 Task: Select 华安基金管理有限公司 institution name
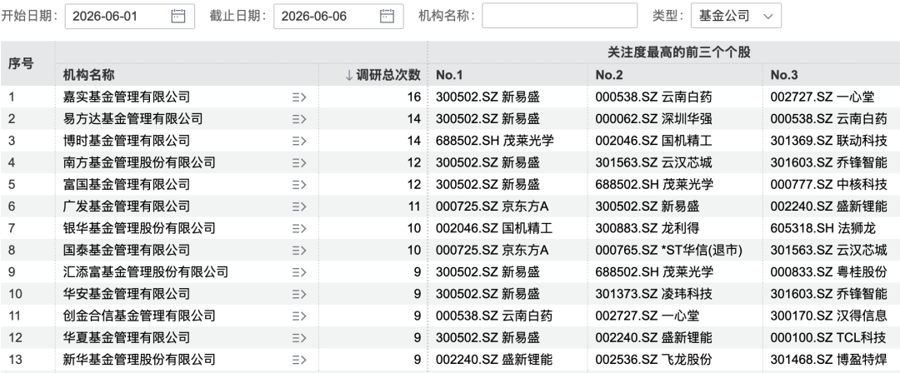coord(127,294)
